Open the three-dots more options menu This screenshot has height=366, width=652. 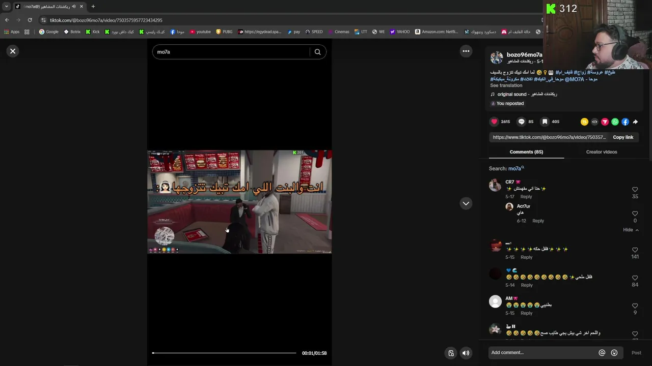(466, 51)
